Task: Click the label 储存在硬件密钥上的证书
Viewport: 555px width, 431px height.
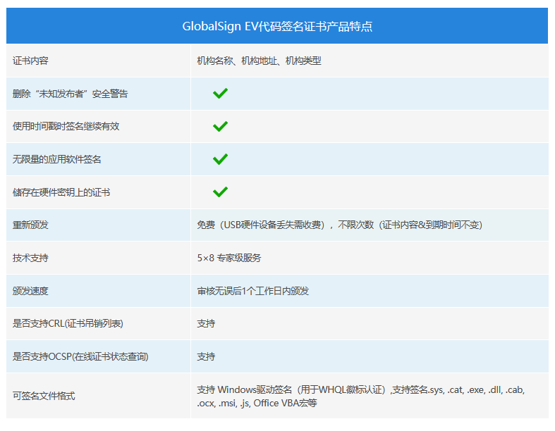Action: 61,192
